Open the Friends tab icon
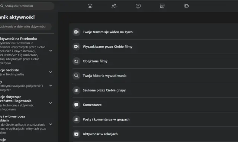Image resolution: width=238 pixels, height=142 pixels. pyautogui.click(x=114, y=6)
